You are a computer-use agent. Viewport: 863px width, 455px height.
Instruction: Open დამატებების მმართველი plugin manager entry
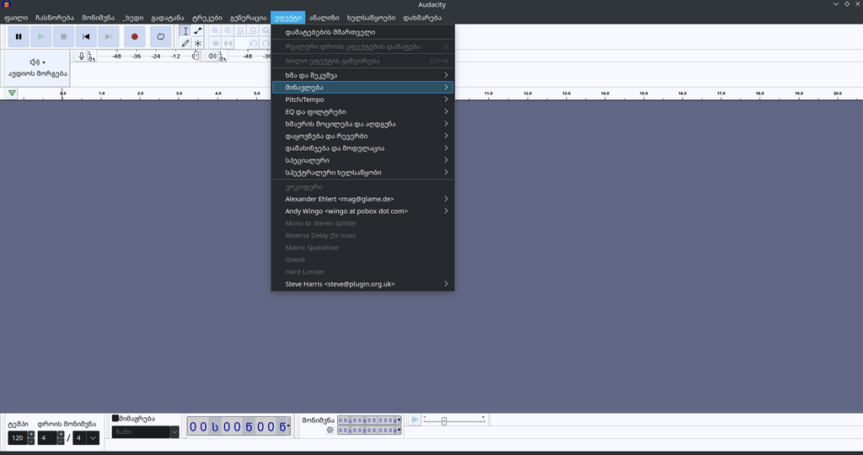(x=362, y=32)
